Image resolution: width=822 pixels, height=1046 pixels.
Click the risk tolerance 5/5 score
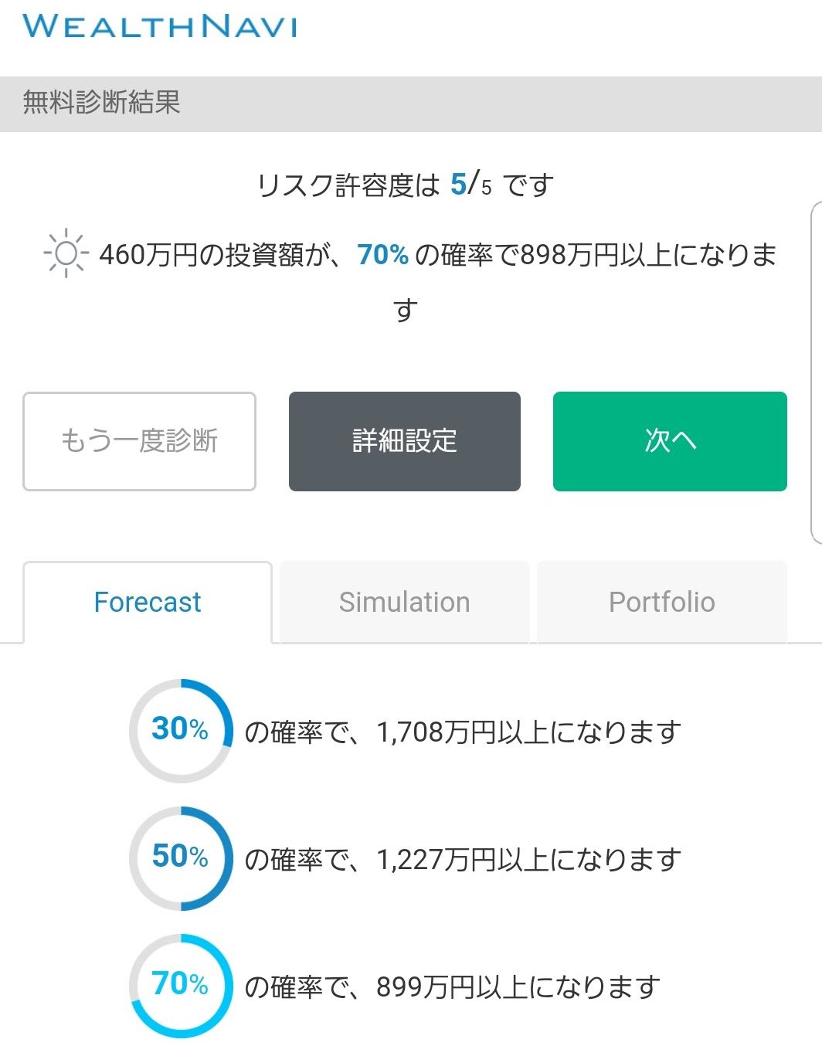pyautogui.click(x=471, y=184)
